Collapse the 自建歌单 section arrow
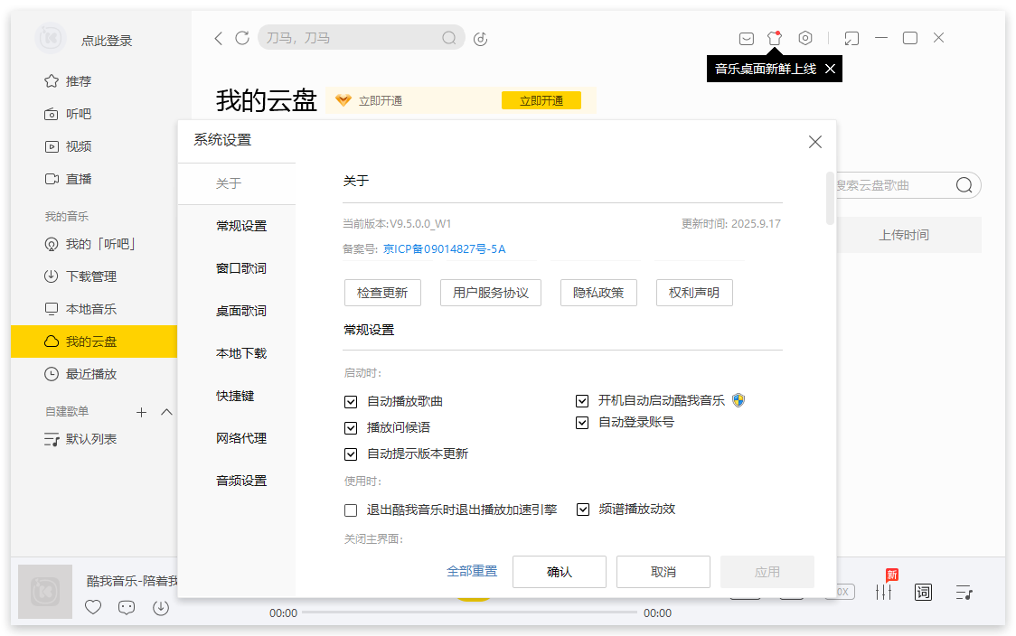This screenshot has height=636, width=1016. click(165, 412)
